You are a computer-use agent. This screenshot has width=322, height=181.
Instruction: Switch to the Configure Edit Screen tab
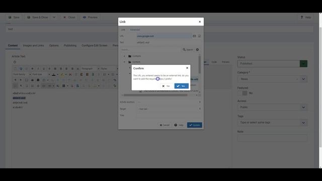[95, 46]
